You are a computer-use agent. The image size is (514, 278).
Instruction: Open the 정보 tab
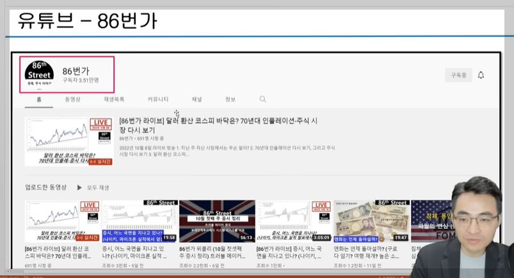(x=230, y=99)
